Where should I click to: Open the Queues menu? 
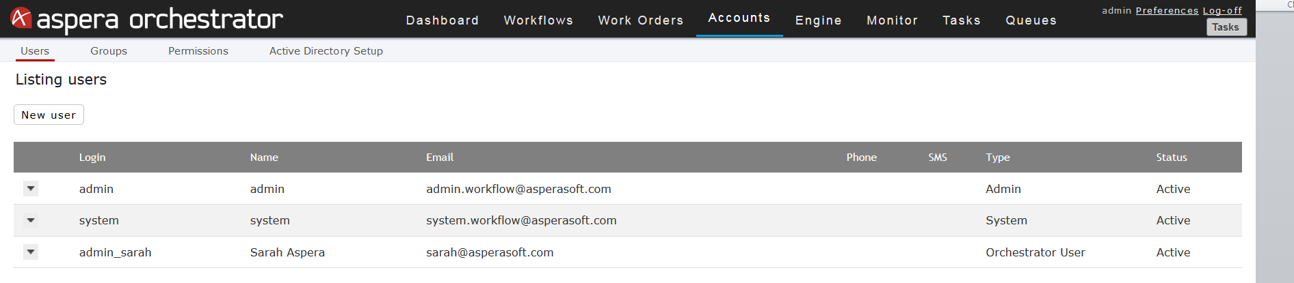(1031, 20)
